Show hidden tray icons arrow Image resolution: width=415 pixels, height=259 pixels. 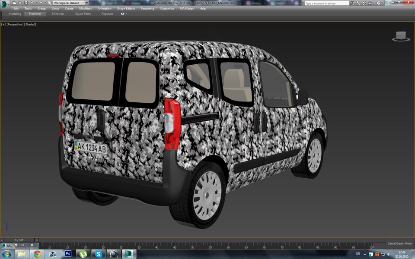365,254
